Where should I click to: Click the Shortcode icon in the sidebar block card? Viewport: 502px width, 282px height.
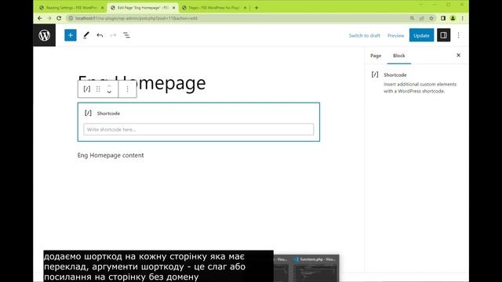coord(375,74)
